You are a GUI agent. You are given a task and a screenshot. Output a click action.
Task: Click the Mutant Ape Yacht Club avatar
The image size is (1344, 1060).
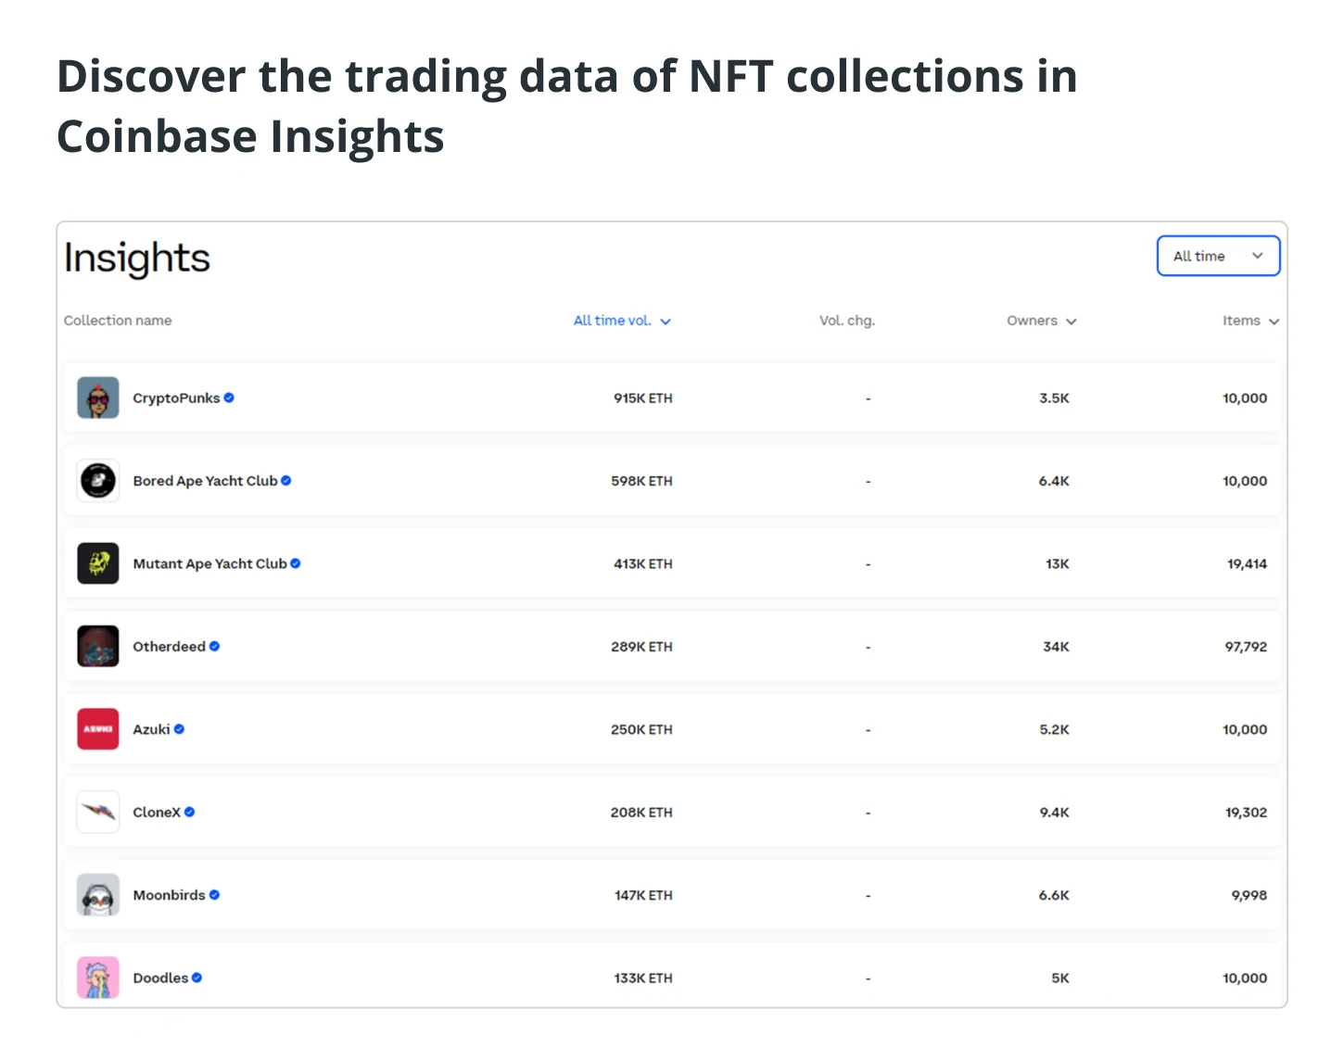97,563
